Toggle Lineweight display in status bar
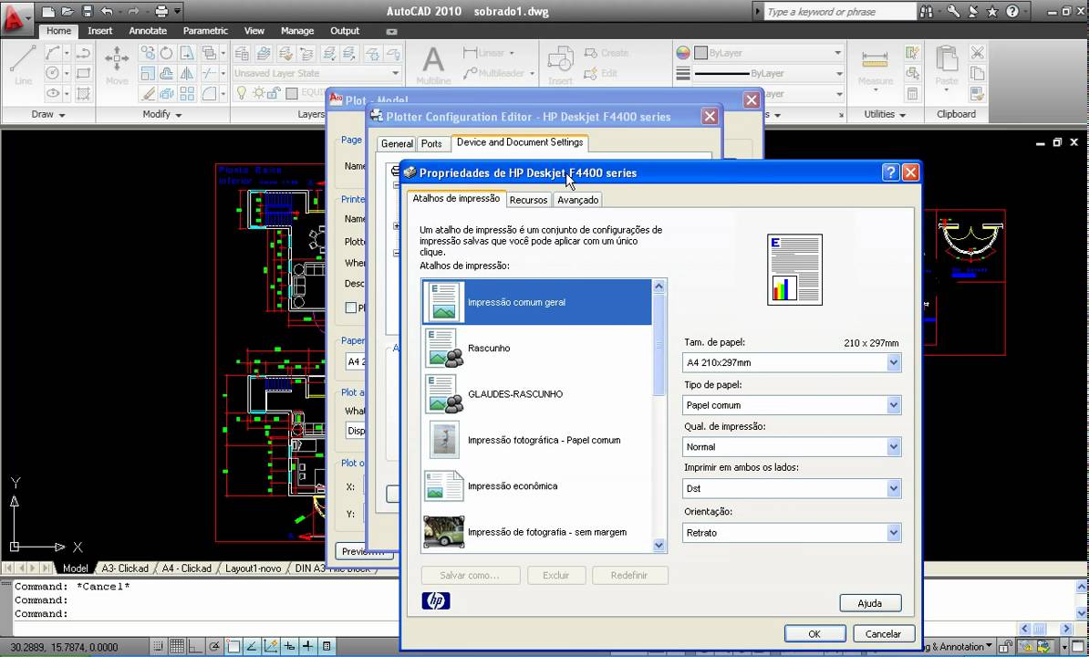 click(x=307, y=647)
